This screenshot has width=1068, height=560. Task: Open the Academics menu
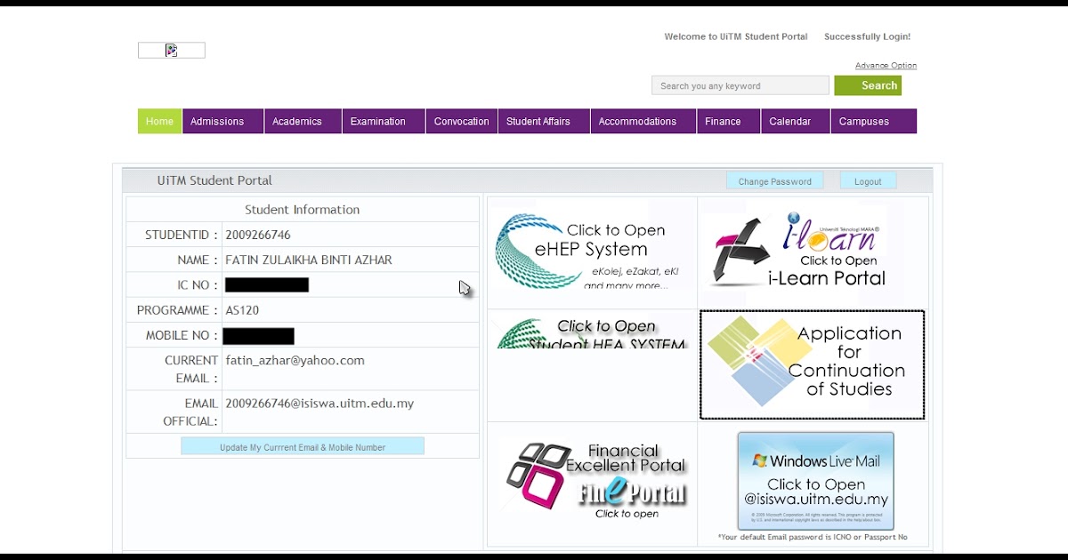303,121
